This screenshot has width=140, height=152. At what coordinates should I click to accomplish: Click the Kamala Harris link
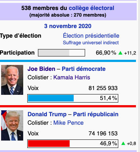click(x=71, y=77)
